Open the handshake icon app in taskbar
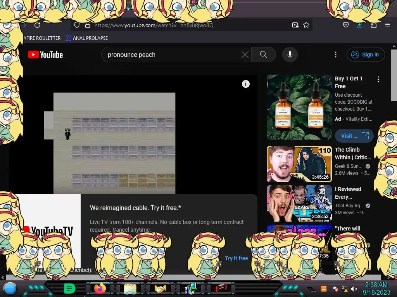The width and height of the screenshot is (397, 297). pos(161,288)
